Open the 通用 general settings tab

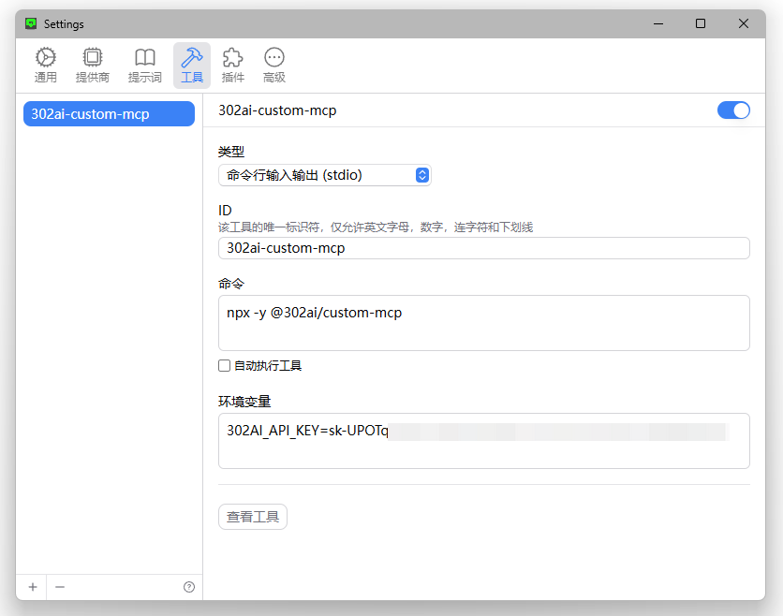46,66
